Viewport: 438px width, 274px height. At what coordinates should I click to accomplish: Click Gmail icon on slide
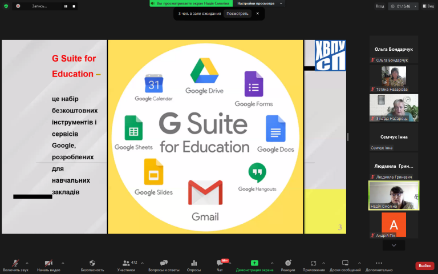[x=205, y=192]
